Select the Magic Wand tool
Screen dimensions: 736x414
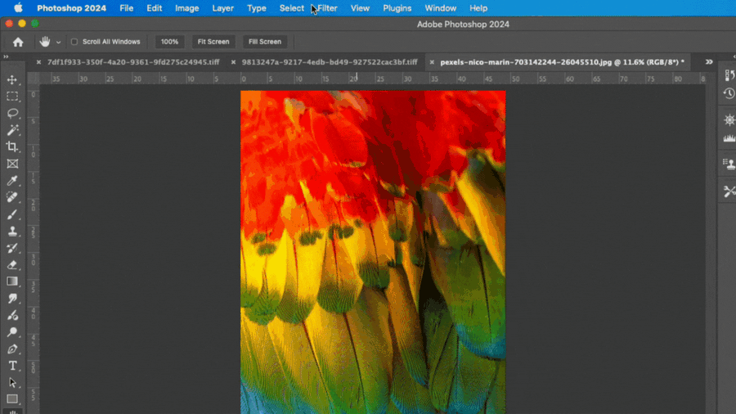tap(12, 130)
